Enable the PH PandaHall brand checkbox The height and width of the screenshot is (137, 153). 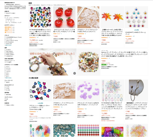pyautogui.click(x=5, y=42)
